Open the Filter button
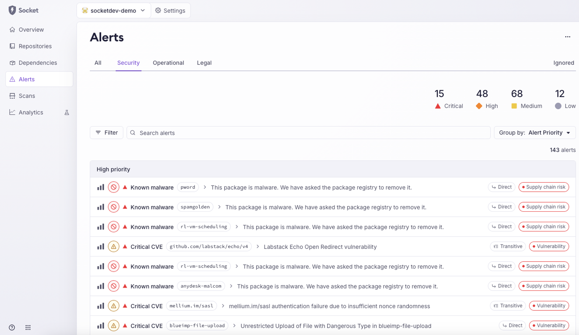Screen dimensions: 579x335 pyautogui.click(x=106, y=133)
